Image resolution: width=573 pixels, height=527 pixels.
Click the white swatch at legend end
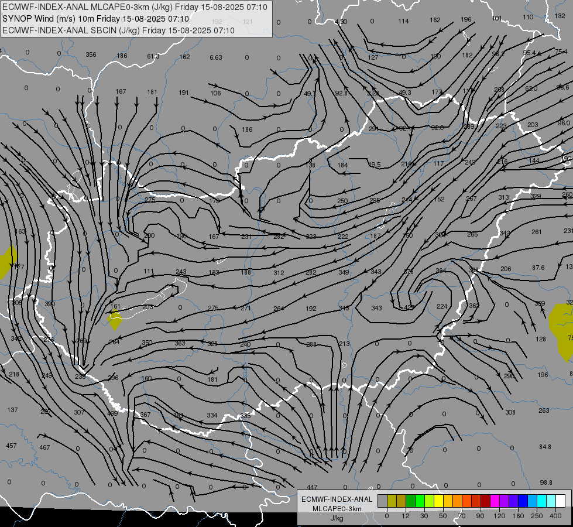561,501
